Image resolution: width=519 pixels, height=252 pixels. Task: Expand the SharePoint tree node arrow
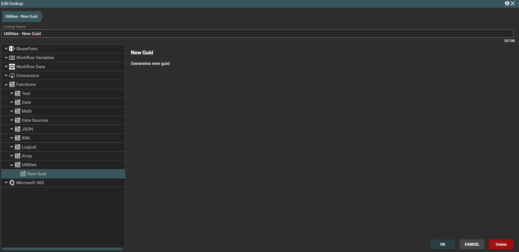(6, 49)
